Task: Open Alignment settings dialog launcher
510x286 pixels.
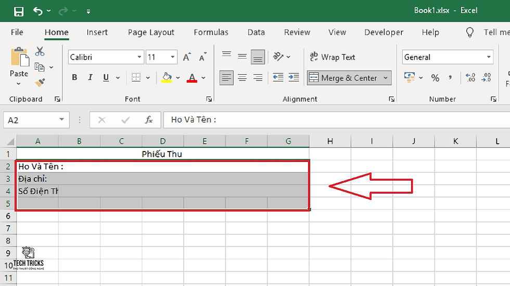Action: click(x=391, y=99)
